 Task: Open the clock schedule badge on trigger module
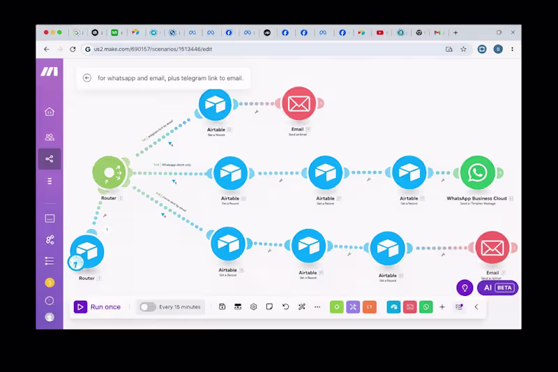75,263
